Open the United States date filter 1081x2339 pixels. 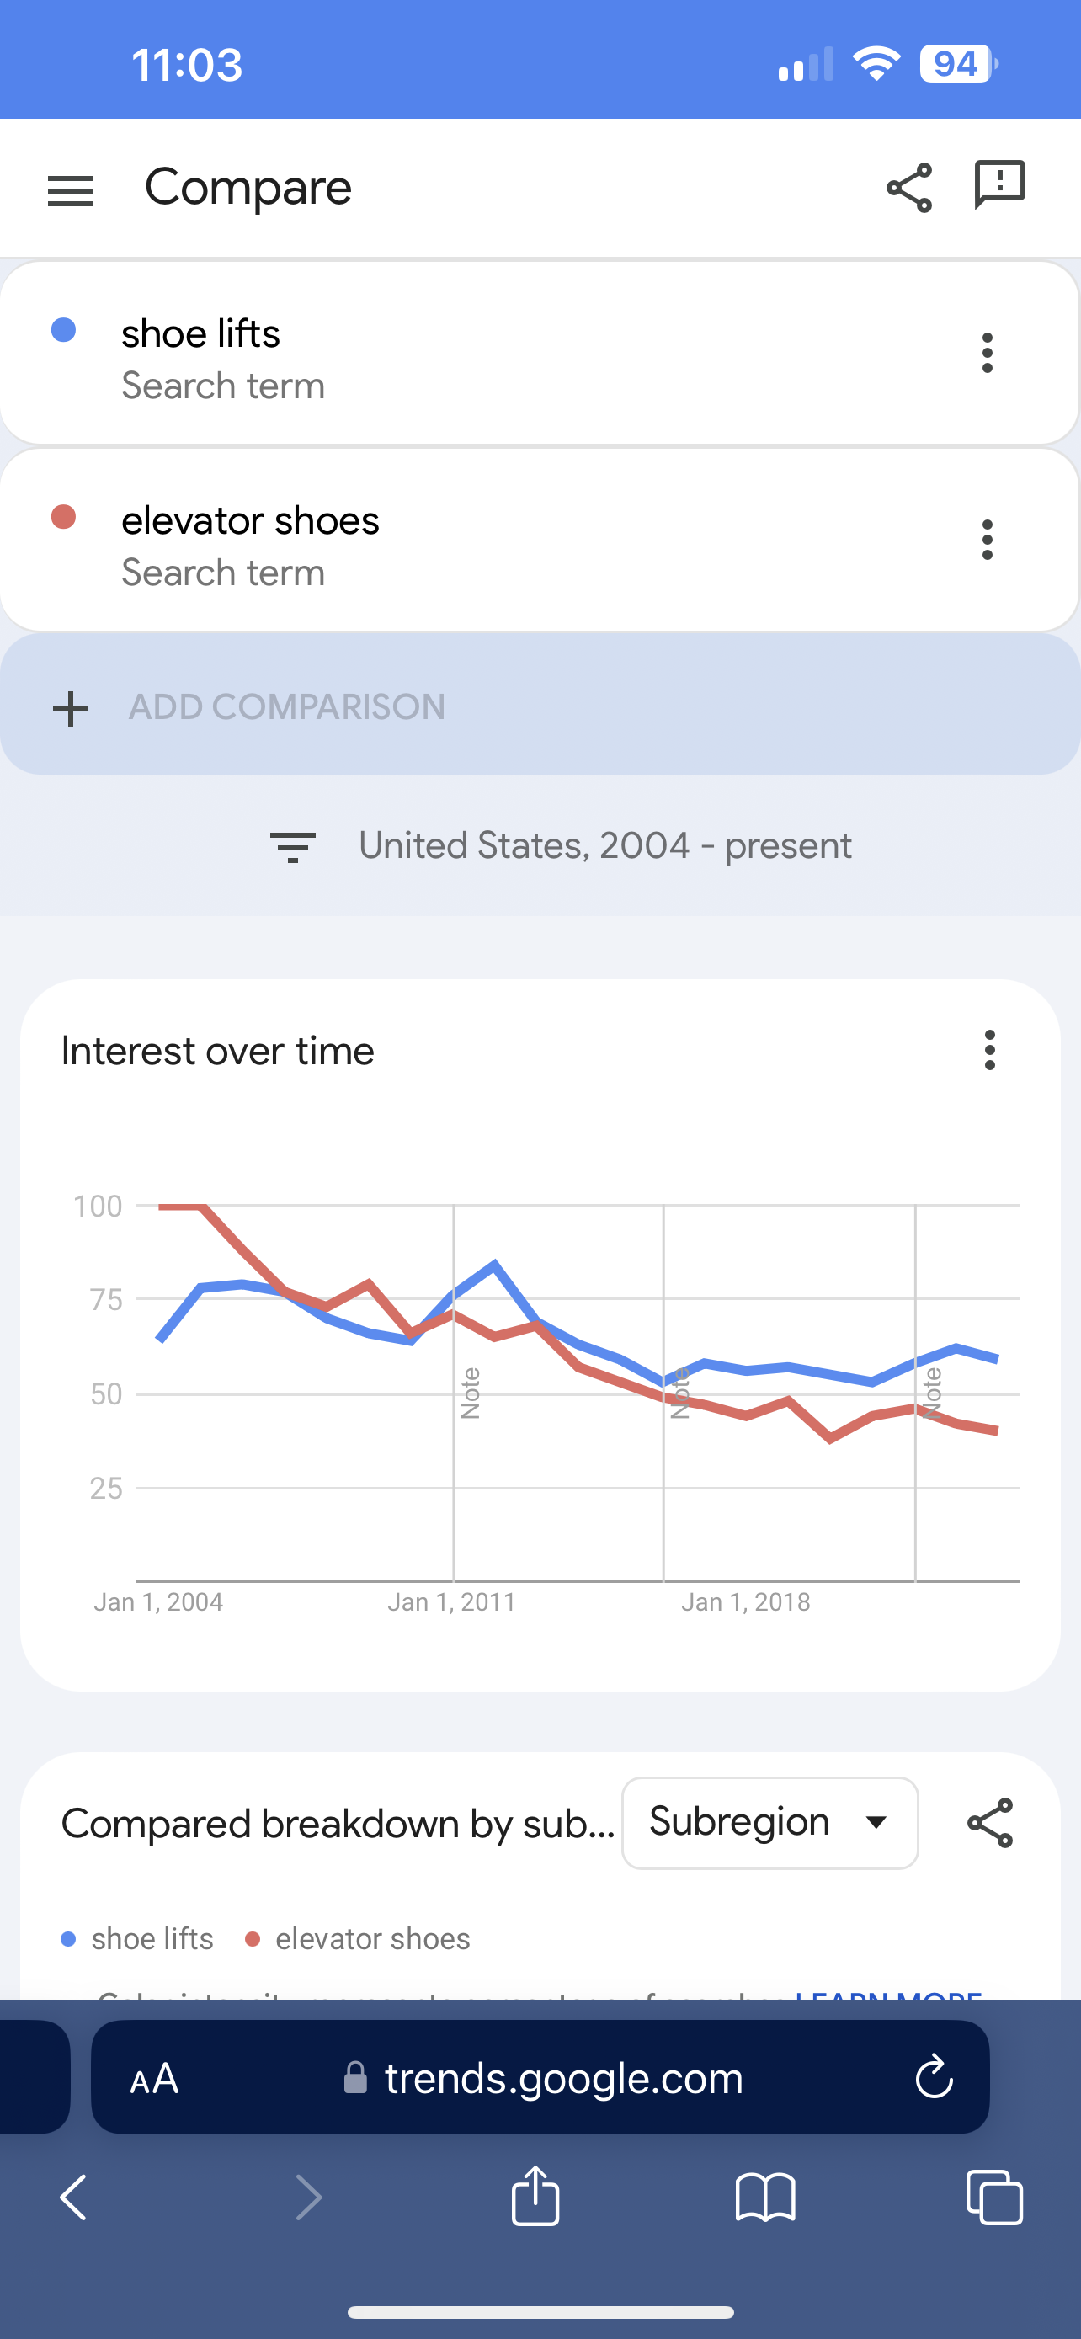(x=561, y=846)
